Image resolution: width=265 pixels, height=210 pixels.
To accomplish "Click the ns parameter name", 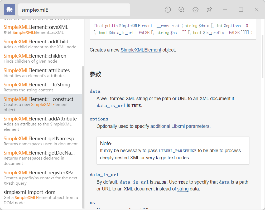I will tap(92, 203).
